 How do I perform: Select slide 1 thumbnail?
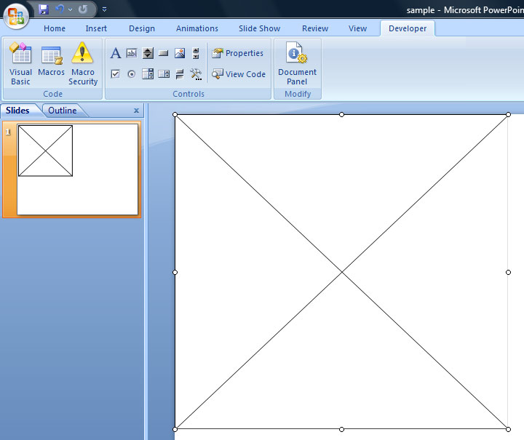(78, 169)
